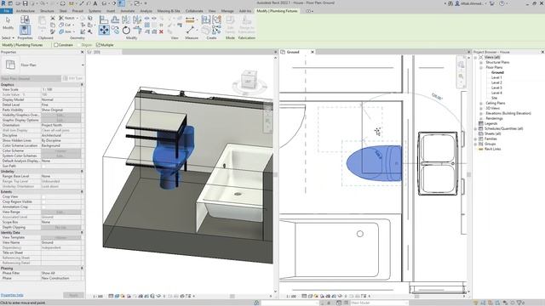Collapse the Extents section in Properties

click(x=82, y=191)
